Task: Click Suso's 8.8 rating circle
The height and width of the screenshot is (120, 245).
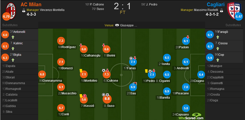Action: pyautogui.click(x=106, y=99)
